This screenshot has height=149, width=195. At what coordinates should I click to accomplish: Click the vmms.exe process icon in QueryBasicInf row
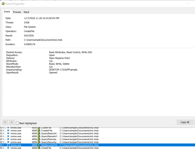pyautogui.click(x=8, y=133)
